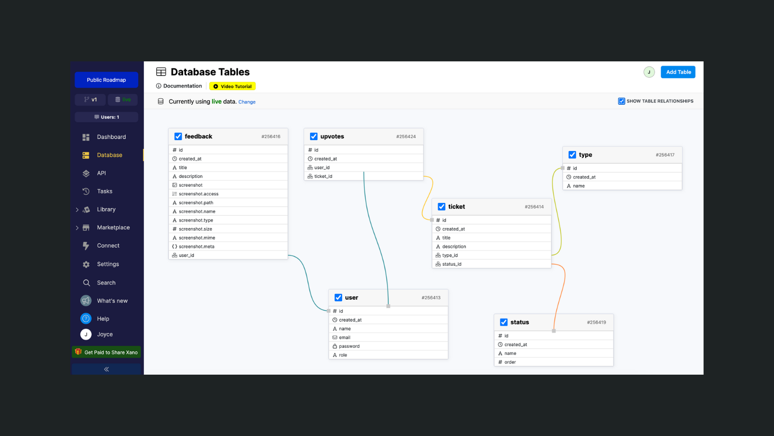The width and height of the screenshot is (774, 436).
Task: Expand the Marketplace submenu chevron
Action: tap(77, 228)
